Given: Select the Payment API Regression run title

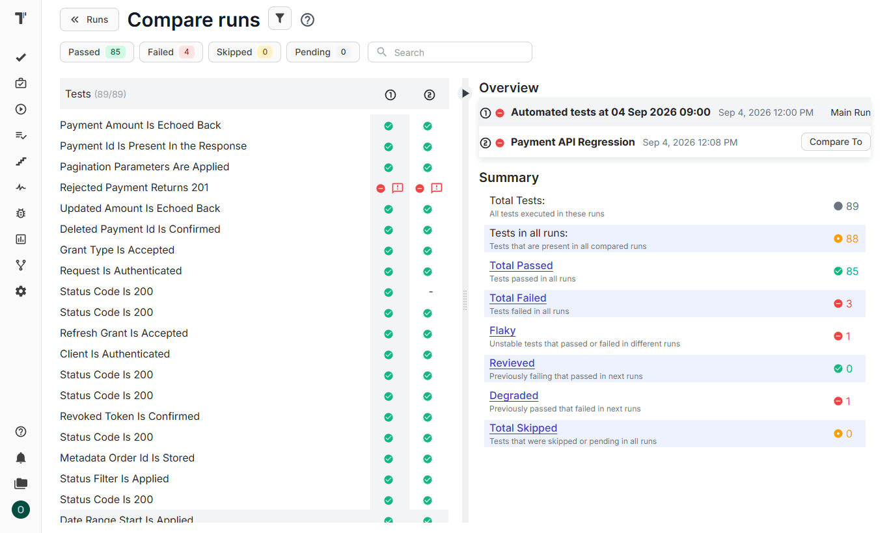Looking at the screenshot, I should pos(573,142).
